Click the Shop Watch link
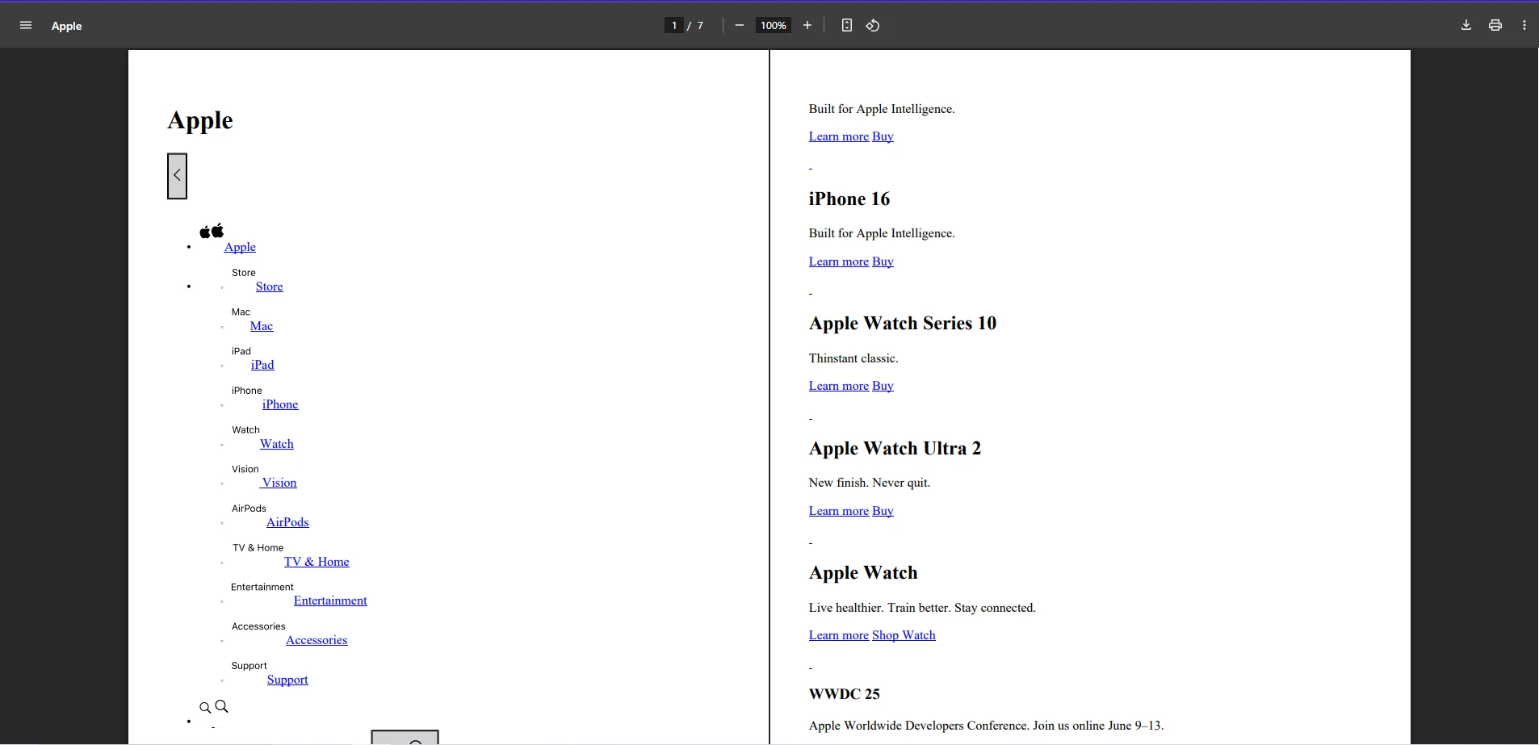Screen dimensions: 1539x745 point(904,635)
